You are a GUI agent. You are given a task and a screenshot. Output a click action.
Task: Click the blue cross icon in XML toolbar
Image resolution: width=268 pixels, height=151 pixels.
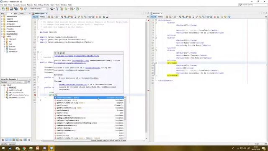pyautogui.click(x=229, y=17)
